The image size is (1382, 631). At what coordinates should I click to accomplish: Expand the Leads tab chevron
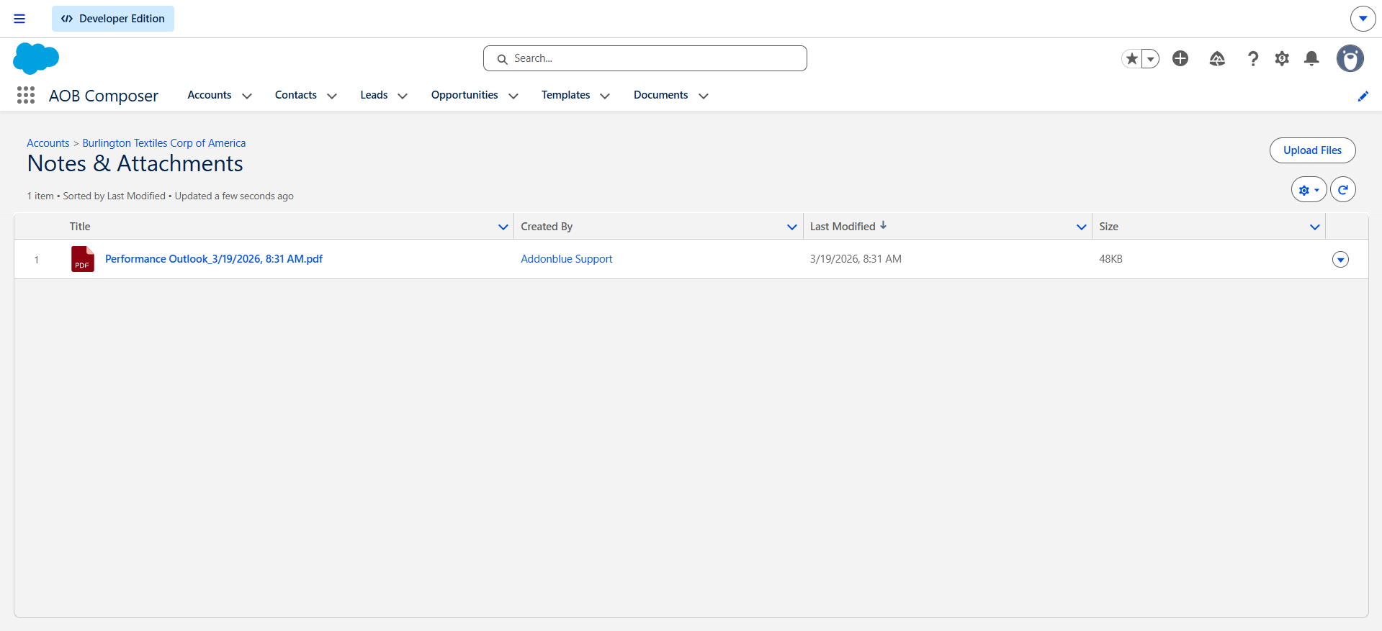coord(403,96)
